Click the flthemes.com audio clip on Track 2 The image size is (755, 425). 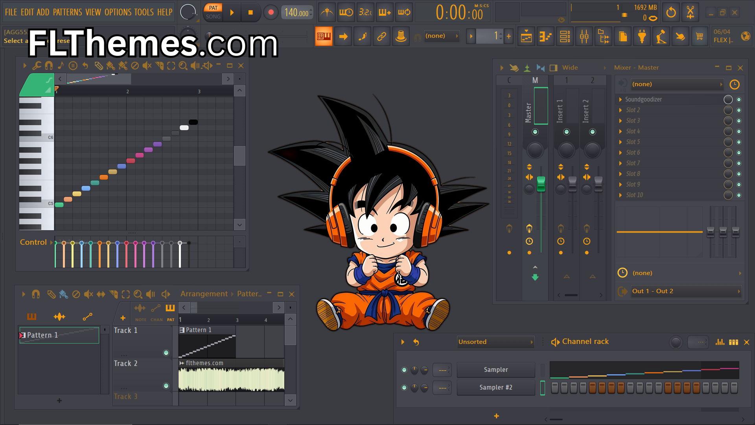click(x=231, y=375)
